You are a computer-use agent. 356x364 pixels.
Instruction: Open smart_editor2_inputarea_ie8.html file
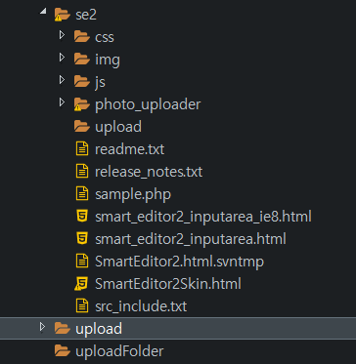(203, 217)
